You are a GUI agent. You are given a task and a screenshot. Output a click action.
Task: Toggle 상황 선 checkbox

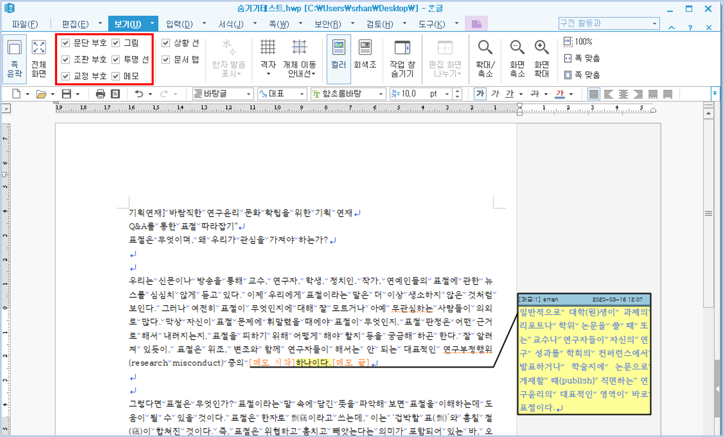(166, 43)
